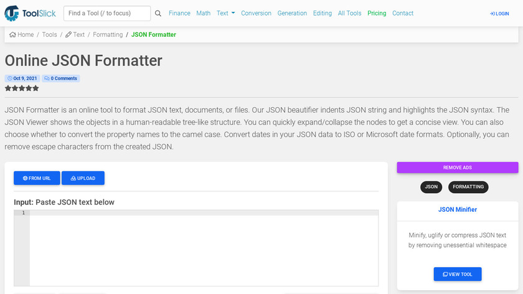523x294 pixels.
Task: Click the Text breadcrumb link
Action: [x=75, y=35]
